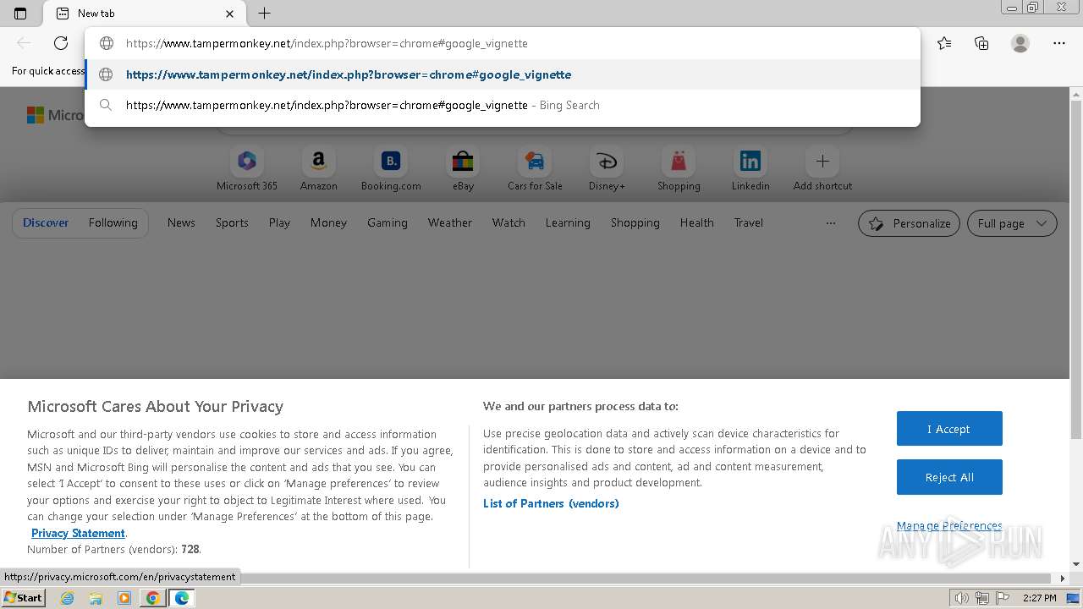
Task: Open Manage Preferences link
Action: tap(949, 525)
